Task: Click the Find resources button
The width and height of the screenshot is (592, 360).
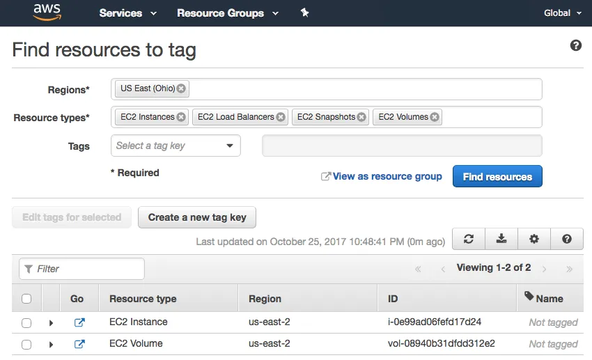Action: pos(497,177)
